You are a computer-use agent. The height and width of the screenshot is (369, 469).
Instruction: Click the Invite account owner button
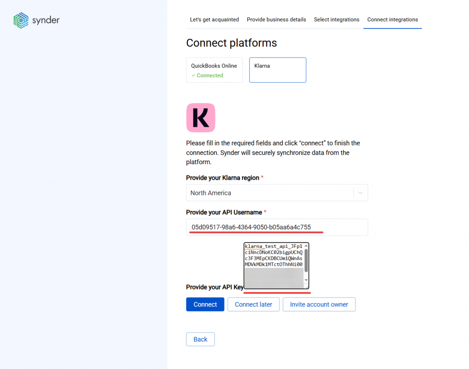tap(319, 305)
